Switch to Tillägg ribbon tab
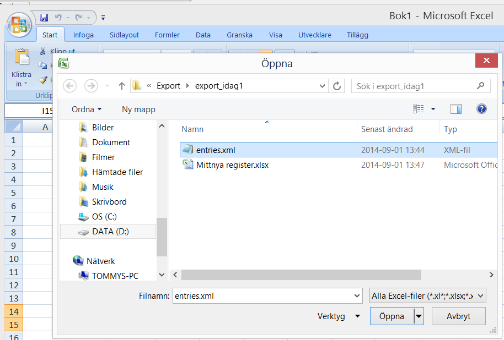The image size is (504, 340). pos(357,35)
